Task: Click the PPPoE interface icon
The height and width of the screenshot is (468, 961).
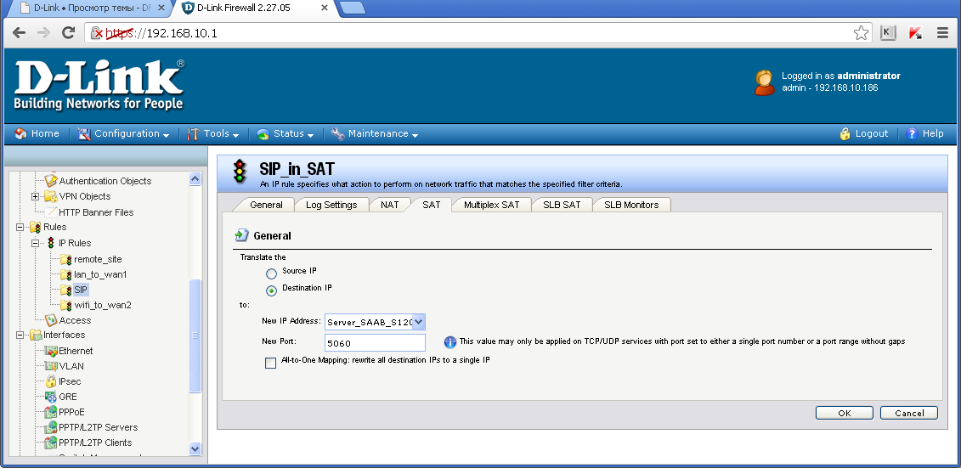Action: tap(51, 412)
